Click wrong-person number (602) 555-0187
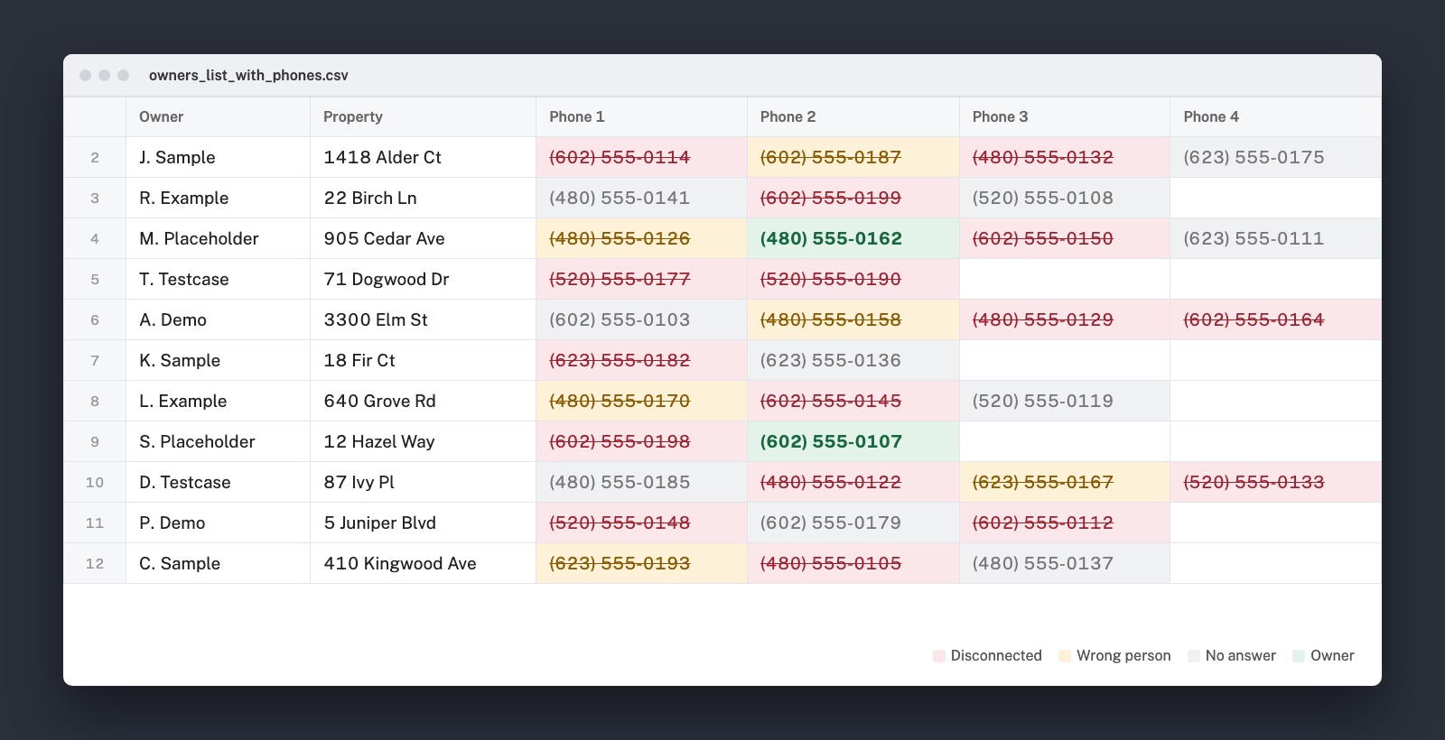 pos(853,157)
